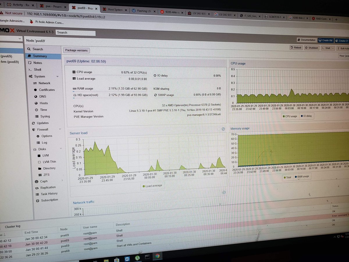Open the Hosts entry in sidebar

click(44, 103)
